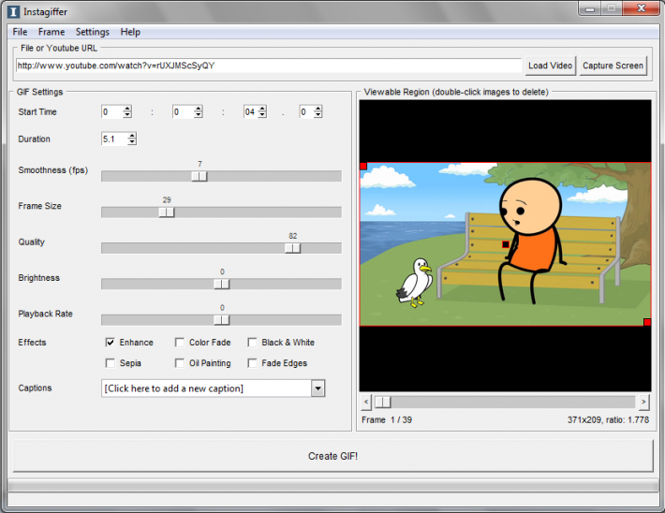This screenshot has height=513, width=665.
Task: Click the Youtube URL input field
Action: tap(269, 66)
